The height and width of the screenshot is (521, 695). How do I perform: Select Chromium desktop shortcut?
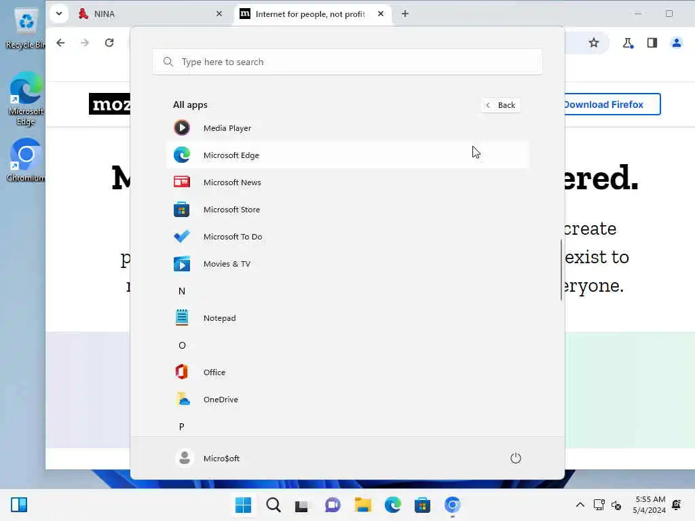(26, 159)
